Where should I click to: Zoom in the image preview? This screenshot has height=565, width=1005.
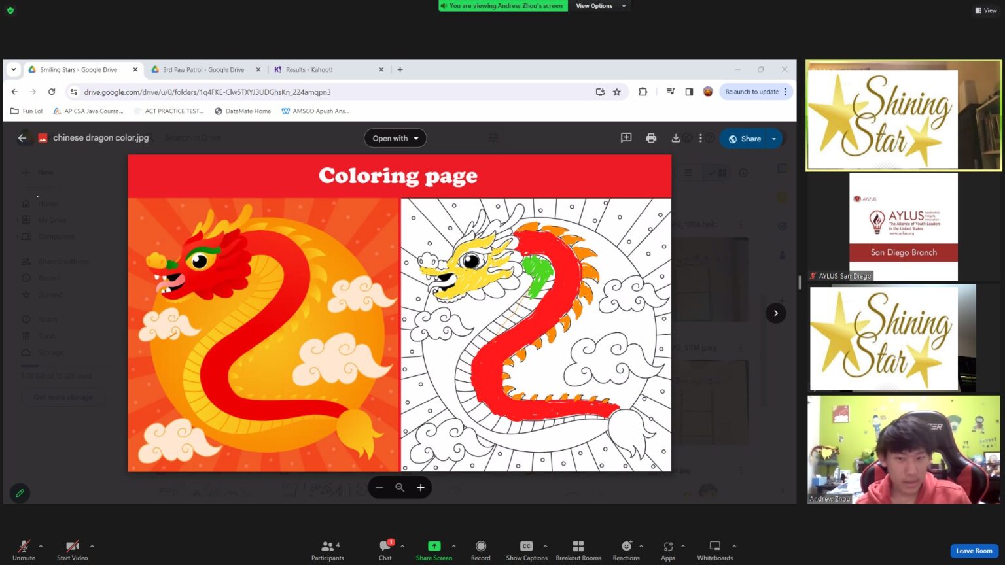tap(421, 488)
